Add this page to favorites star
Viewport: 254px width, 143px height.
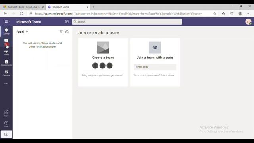[214, 14]
